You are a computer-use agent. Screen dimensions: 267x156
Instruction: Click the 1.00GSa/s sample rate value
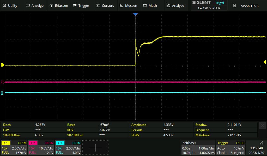pos(207,153)
